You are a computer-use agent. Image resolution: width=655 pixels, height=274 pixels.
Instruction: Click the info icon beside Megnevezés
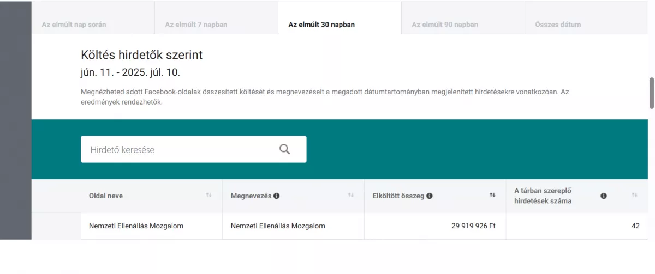point(277,196)
